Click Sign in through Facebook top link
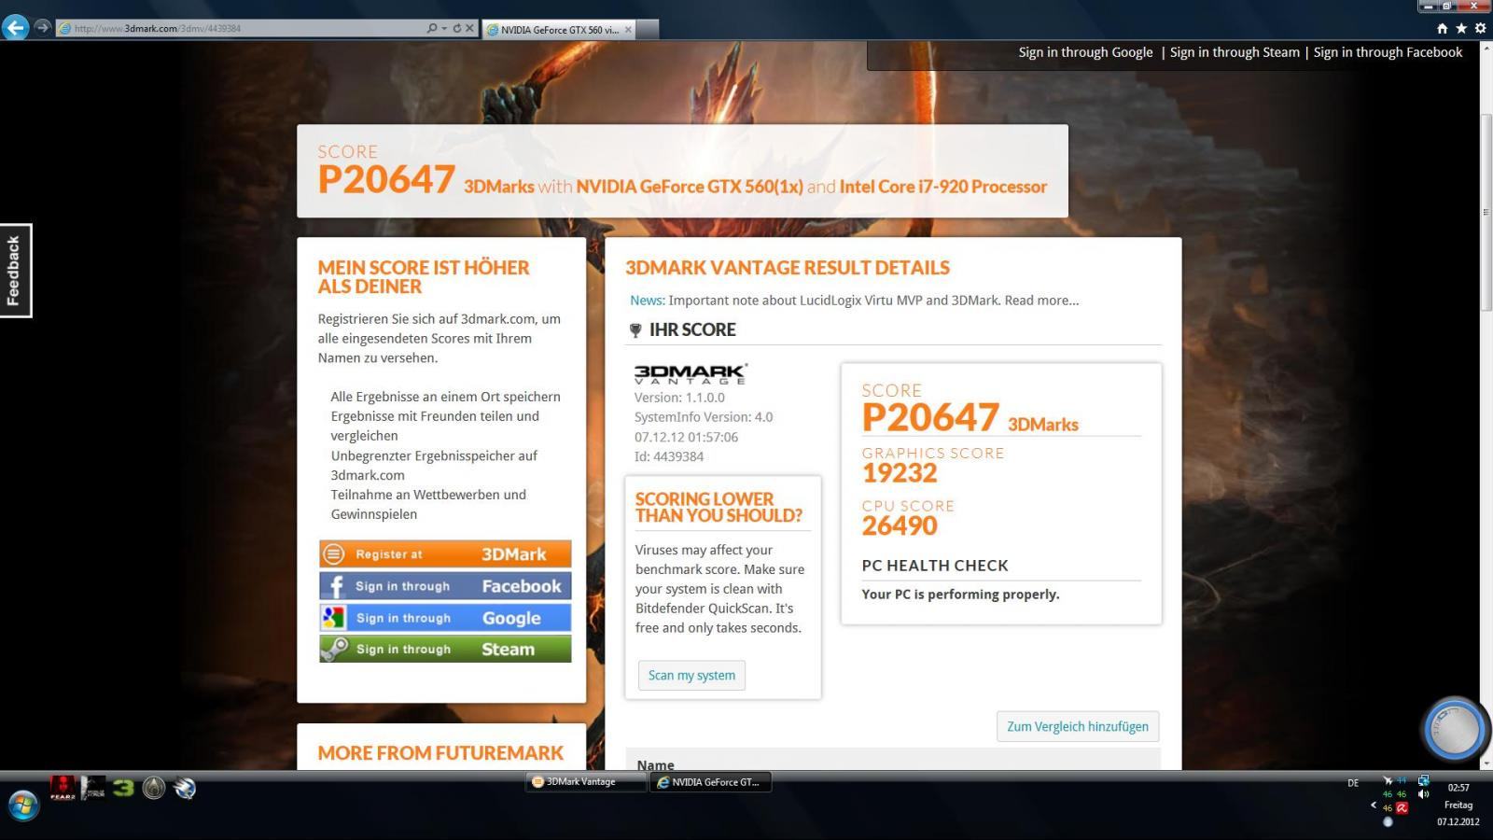This screenshot has width=1493, height=840. coord(1388,52)
